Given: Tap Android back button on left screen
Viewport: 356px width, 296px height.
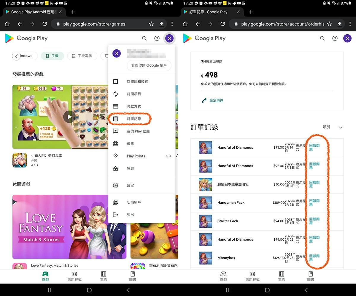Looking at the screenshot, I should (128, 290).
